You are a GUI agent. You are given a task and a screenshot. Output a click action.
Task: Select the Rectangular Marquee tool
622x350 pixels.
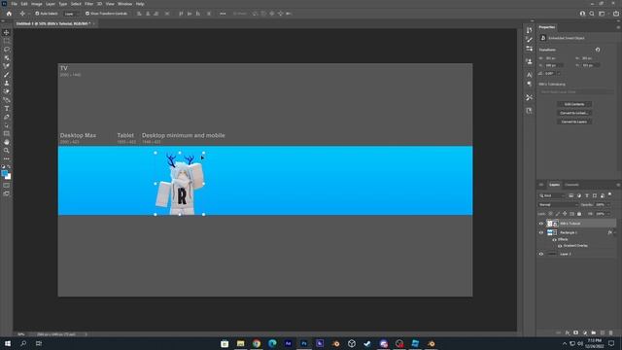pos(7,41)
